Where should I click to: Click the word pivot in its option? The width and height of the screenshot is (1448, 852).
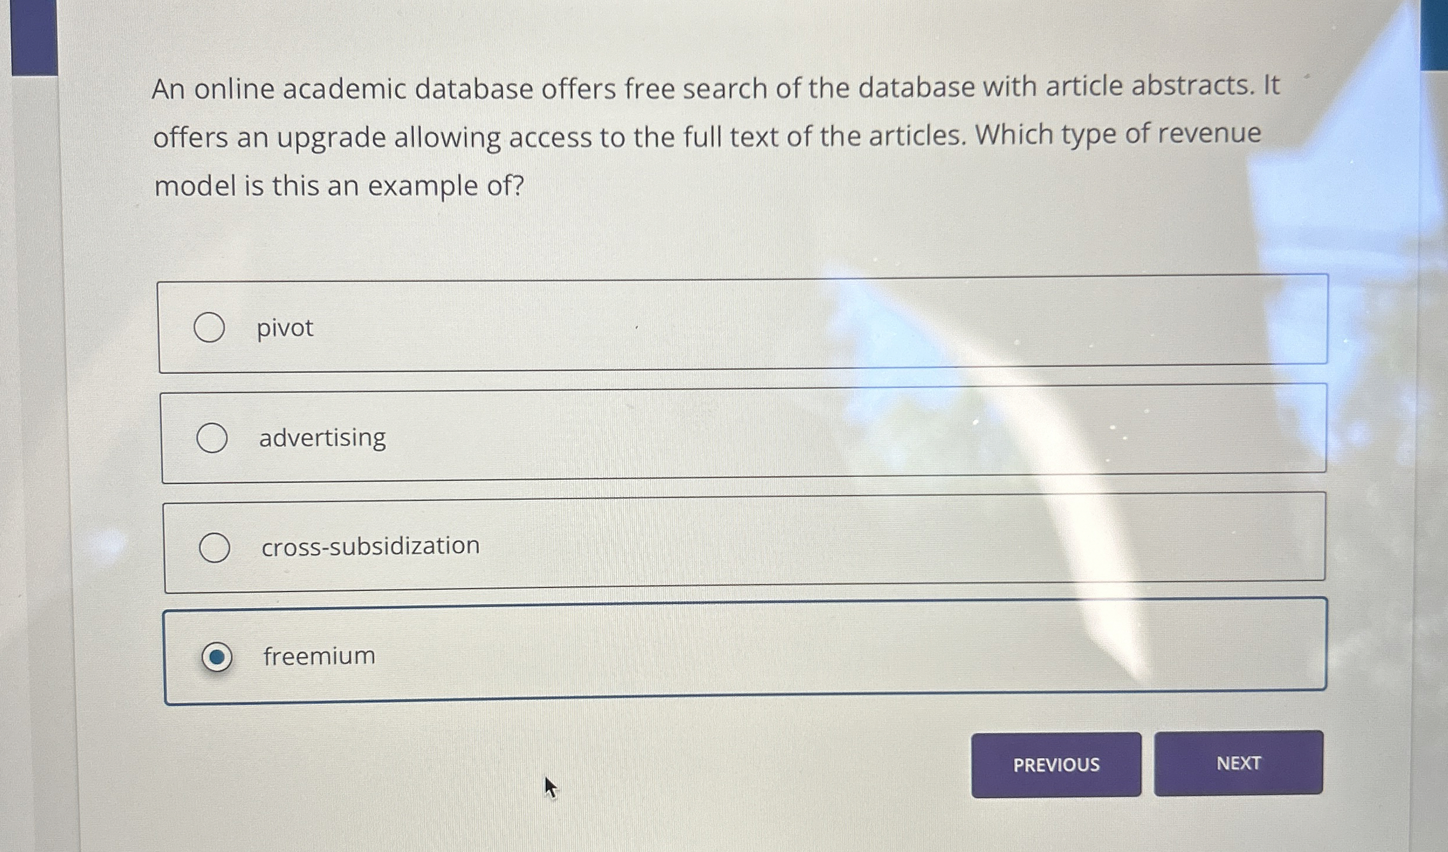(284, 328)
